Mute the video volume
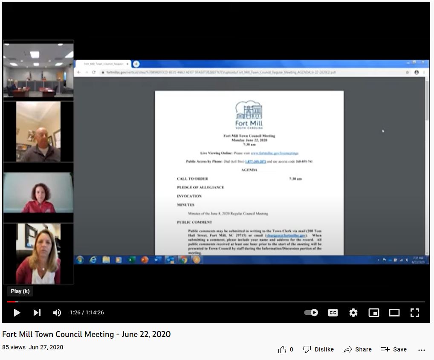The image size is (434, 360). 57,313
